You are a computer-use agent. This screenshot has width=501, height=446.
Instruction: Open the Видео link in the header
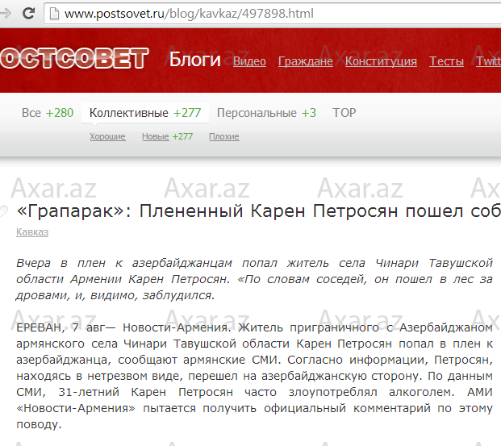(x=249, y=61)
